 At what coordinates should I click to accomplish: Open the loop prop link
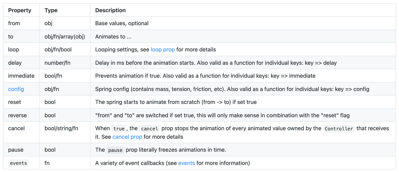163,49
